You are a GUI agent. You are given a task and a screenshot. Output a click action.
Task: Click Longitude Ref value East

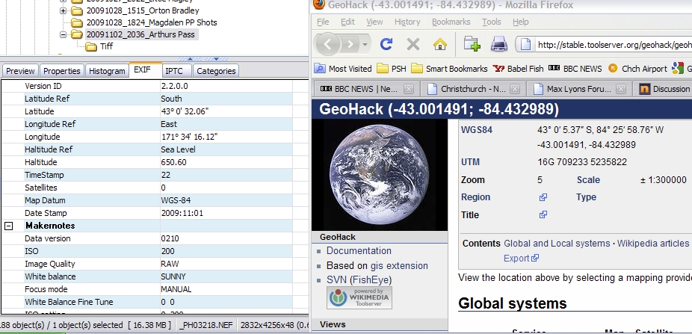(x=169, y=124)
